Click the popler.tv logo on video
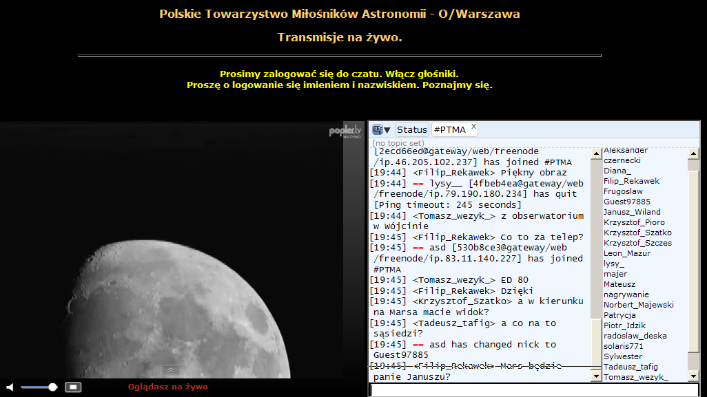This screenshot has height=397, width=707. tap(345, 131)
